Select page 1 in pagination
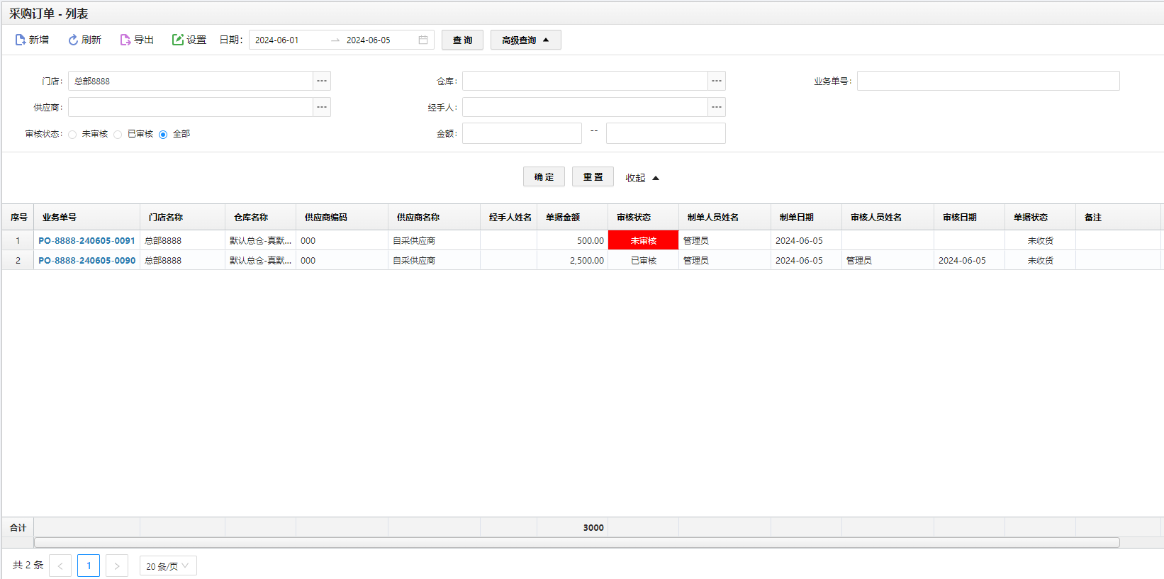 (89, 566)
